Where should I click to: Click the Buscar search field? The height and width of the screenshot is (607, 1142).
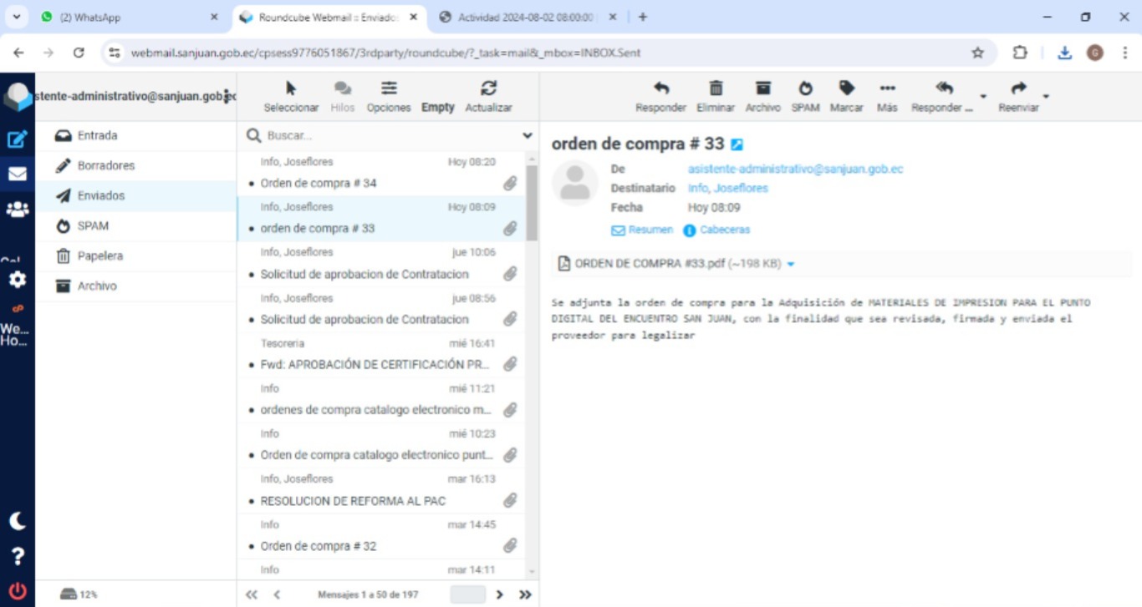coord(389,135)
